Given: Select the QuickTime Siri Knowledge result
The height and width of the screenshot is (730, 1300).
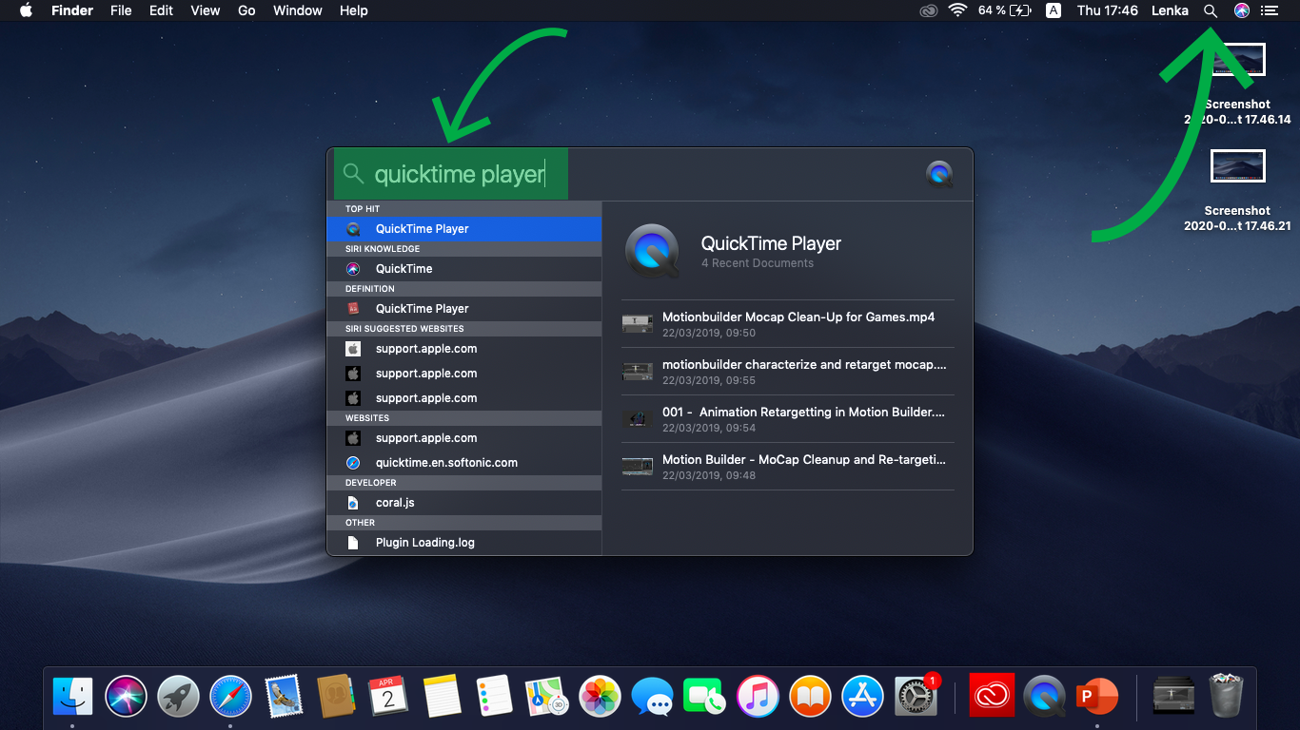Looking at the screenshot, I should 464,269.
